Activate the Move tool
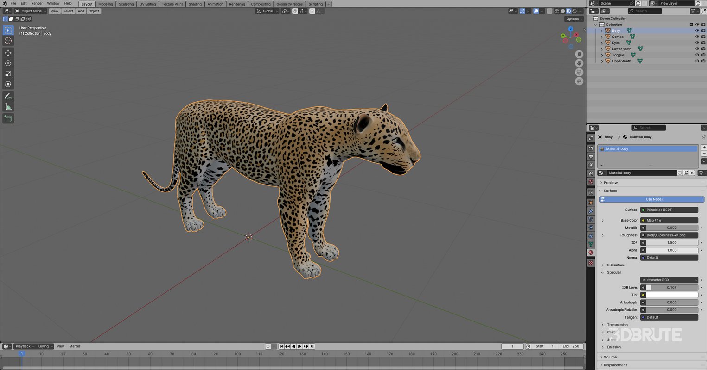The width and height of the screenshot is (707, 370). 8,52
